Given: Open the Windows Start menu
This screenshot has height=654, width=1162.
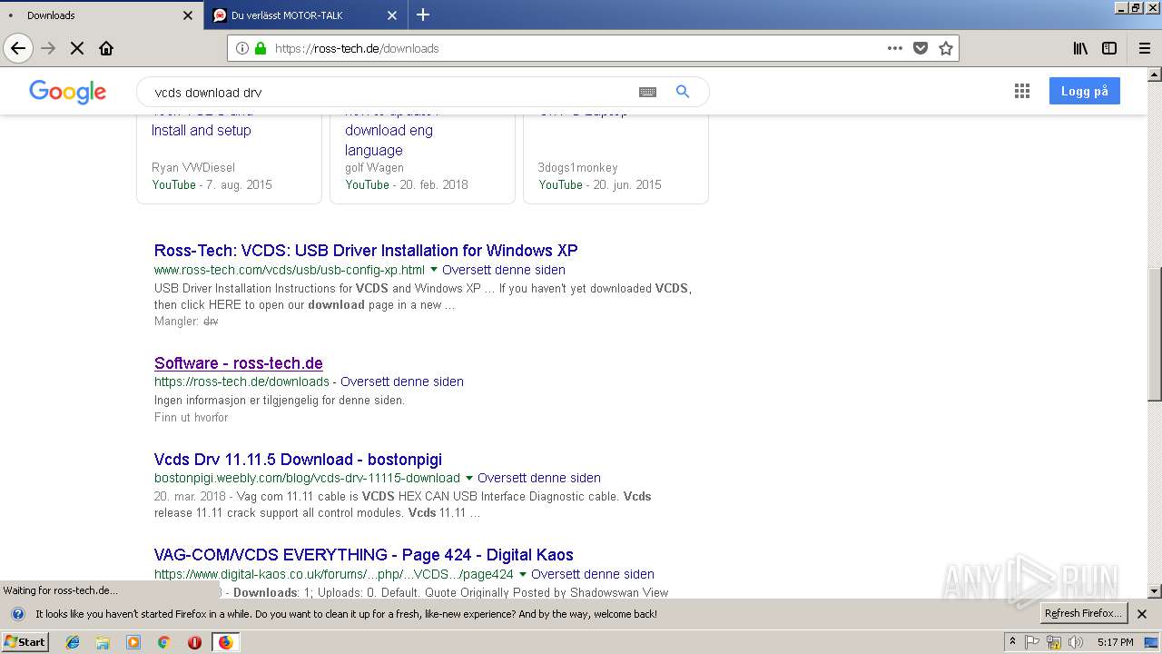Looking at the screenshot, I should 25,642.
